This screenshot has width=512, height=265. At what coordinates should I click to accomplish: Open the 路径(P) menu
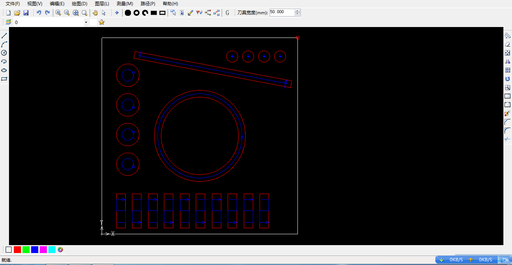(148, 3)
